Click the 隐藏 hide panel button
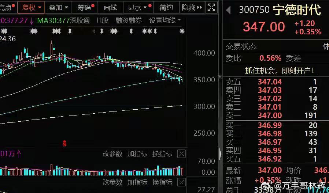The height and width of the screenshot is (193, 329). pos(192,8)
